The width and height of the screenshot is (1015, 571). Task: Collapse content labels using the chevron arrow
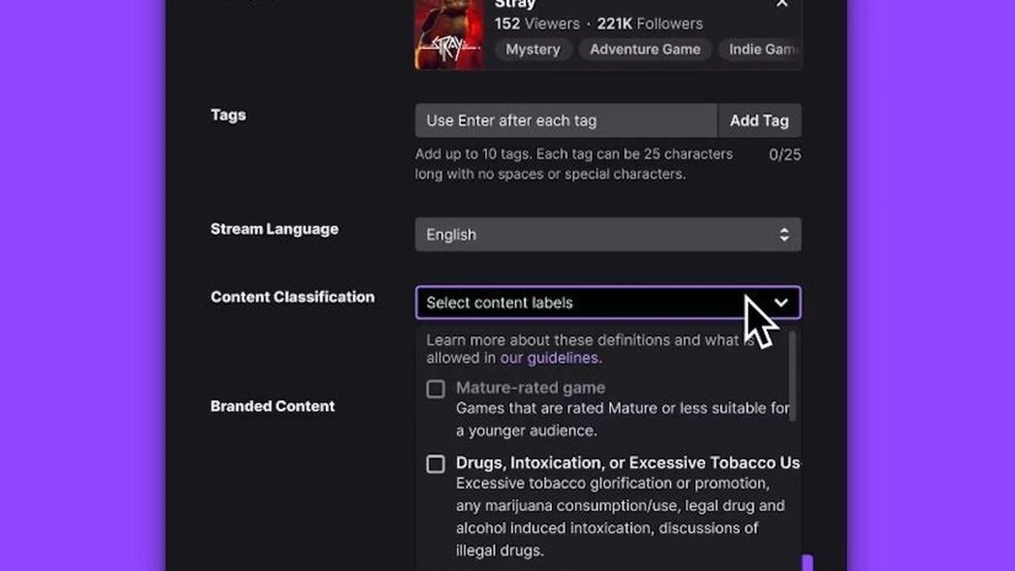(781, 303)
